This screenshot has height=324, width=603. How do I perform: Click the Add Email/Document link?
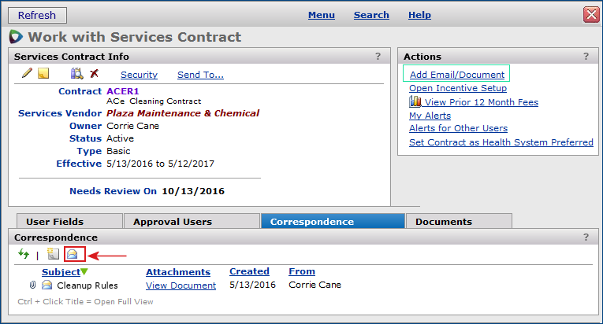pos(456,75)
